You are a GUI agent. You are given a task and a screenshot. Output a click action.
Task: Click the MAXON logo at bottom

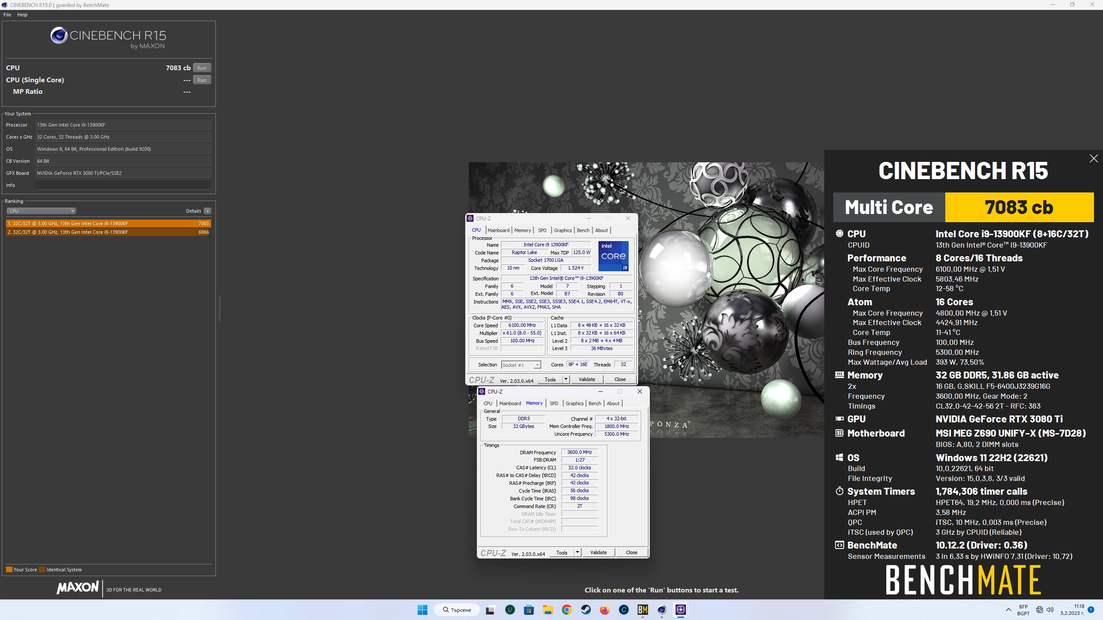point(78,587)
